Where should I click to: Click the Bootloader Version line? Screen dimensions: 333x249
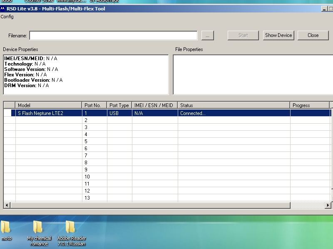(x=33, y=80)
